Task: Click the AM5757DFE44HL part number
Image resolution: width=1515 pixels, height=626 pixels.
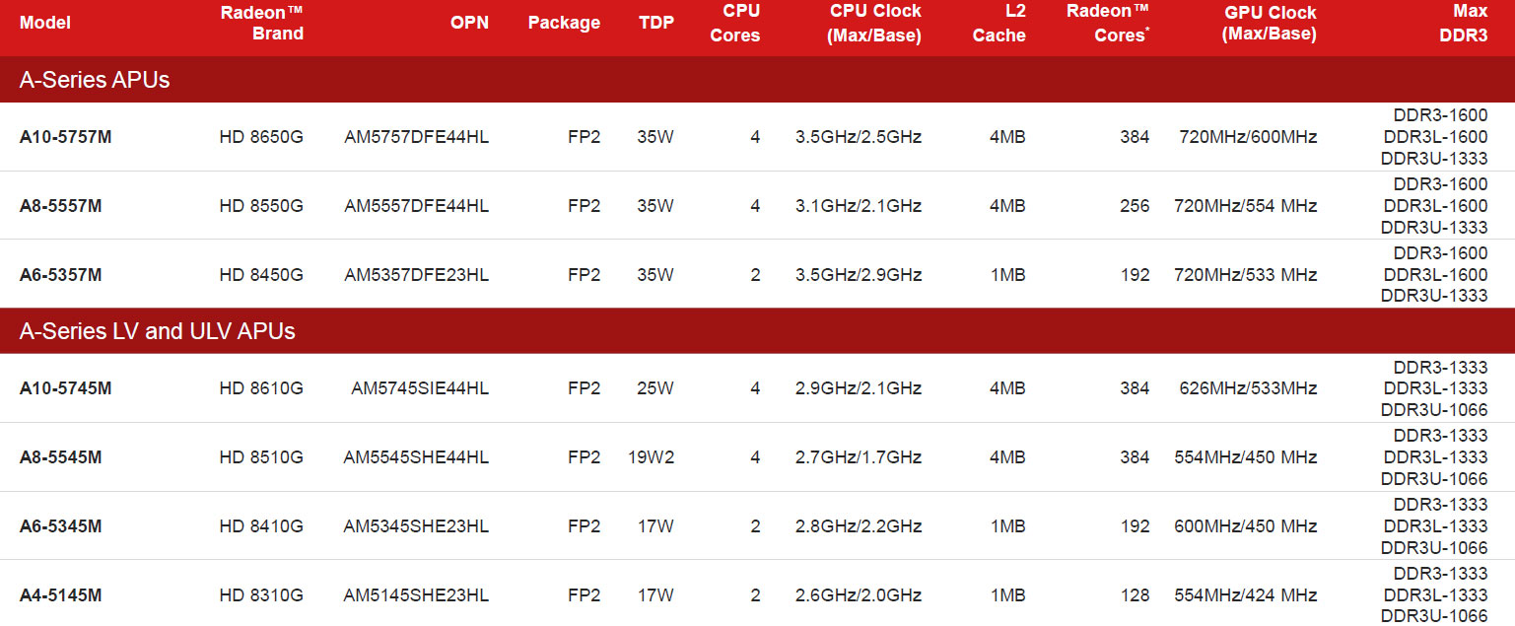Action: pos(417,137)
